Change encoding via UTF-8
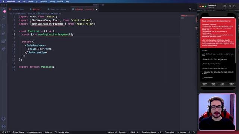The height and width of the screenshot is (134, 239). (132, 133)
